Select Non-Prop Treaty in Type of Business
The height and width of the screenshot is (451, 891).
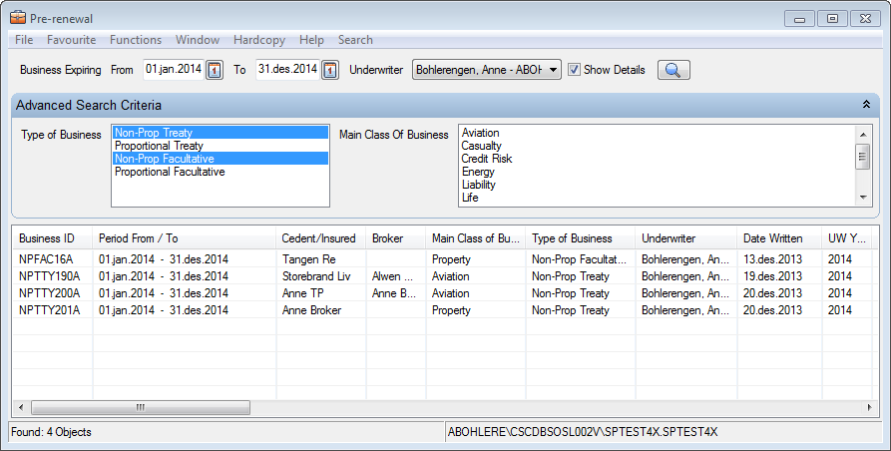[x=220, y=133]
